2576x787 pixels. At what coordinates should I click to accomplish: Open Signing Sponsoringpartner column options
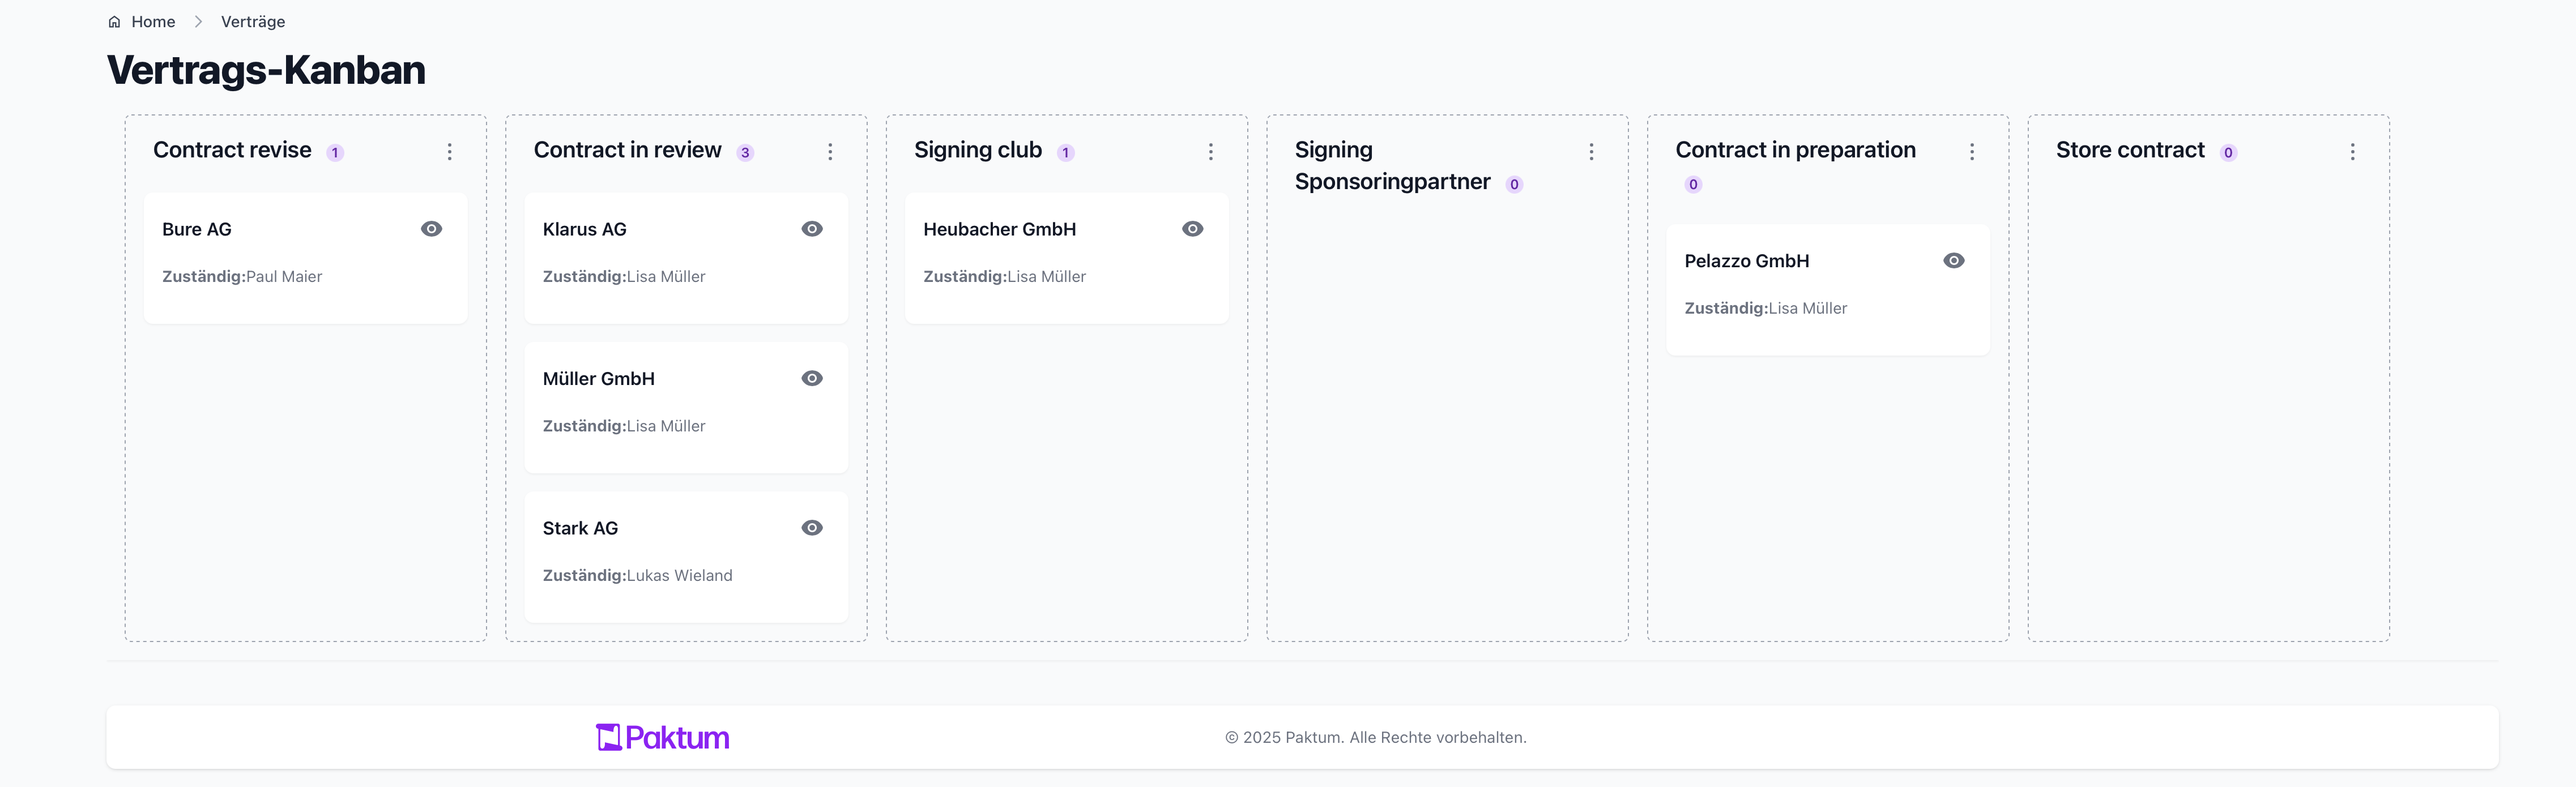[1591, 151]
